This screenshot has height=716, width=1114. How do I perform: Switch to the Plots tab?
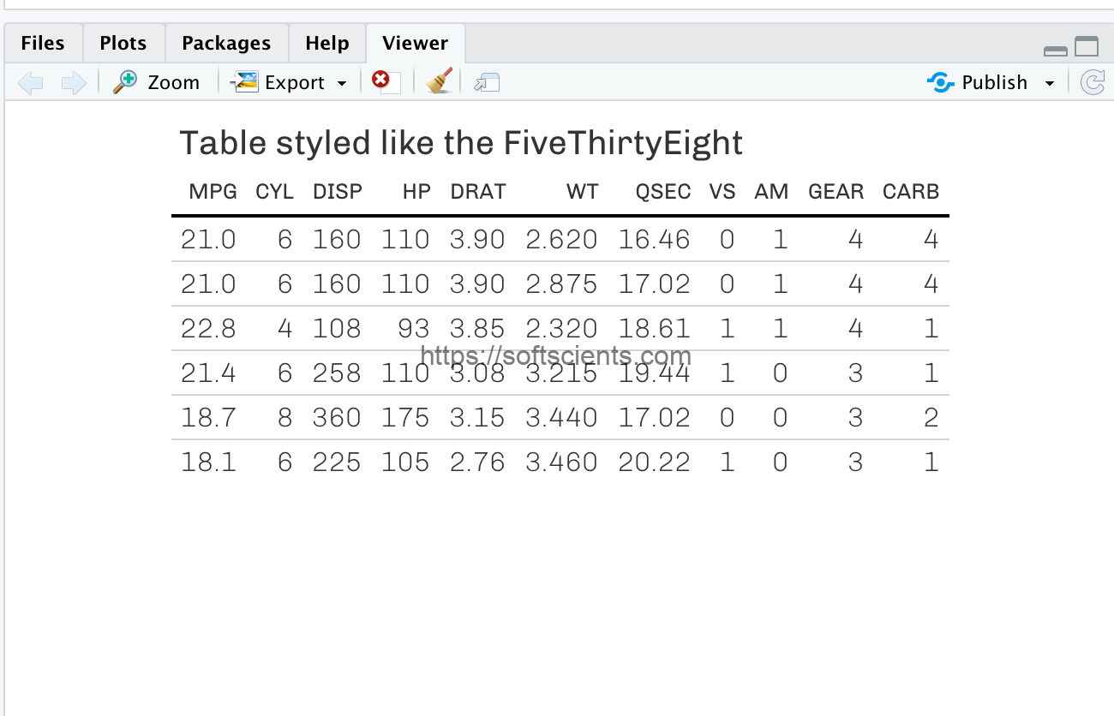pyautogui.click(x=123, y=43)
